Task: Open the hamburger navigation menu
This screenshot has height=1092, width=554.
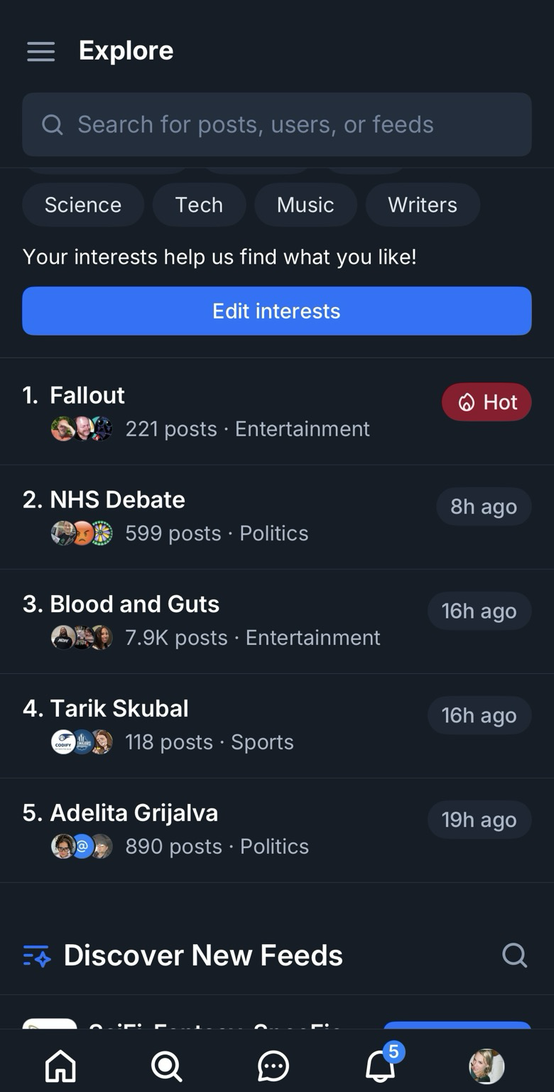Action: pos(40,51)
